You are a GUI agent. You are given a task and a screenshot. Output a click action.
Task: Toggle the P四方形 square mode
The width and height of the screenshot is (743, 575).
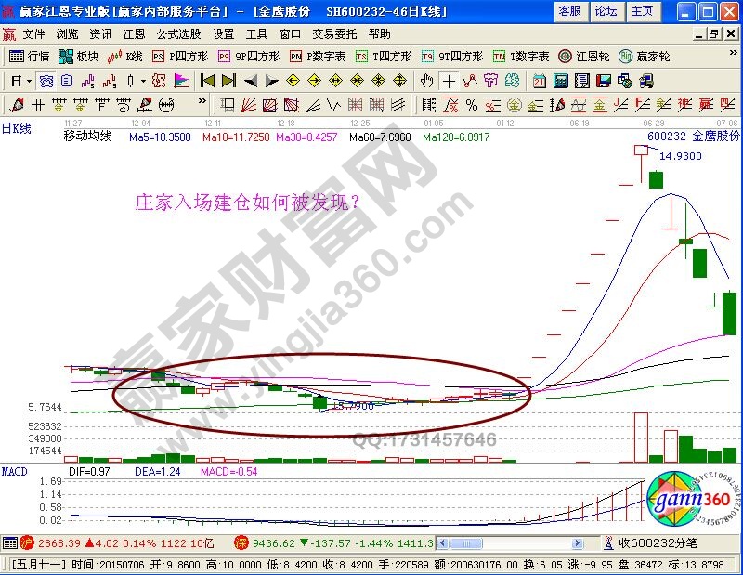[x=180, y=56]
